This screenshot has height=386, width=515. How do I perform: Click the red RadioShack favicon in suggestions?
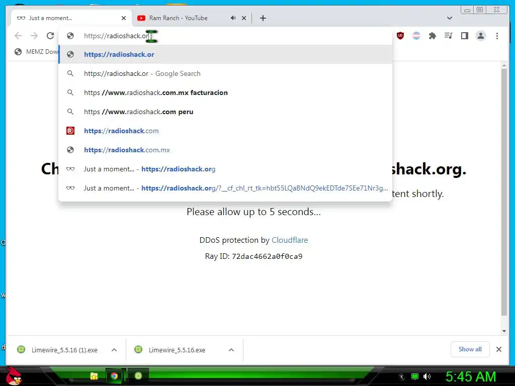(70, 131)
